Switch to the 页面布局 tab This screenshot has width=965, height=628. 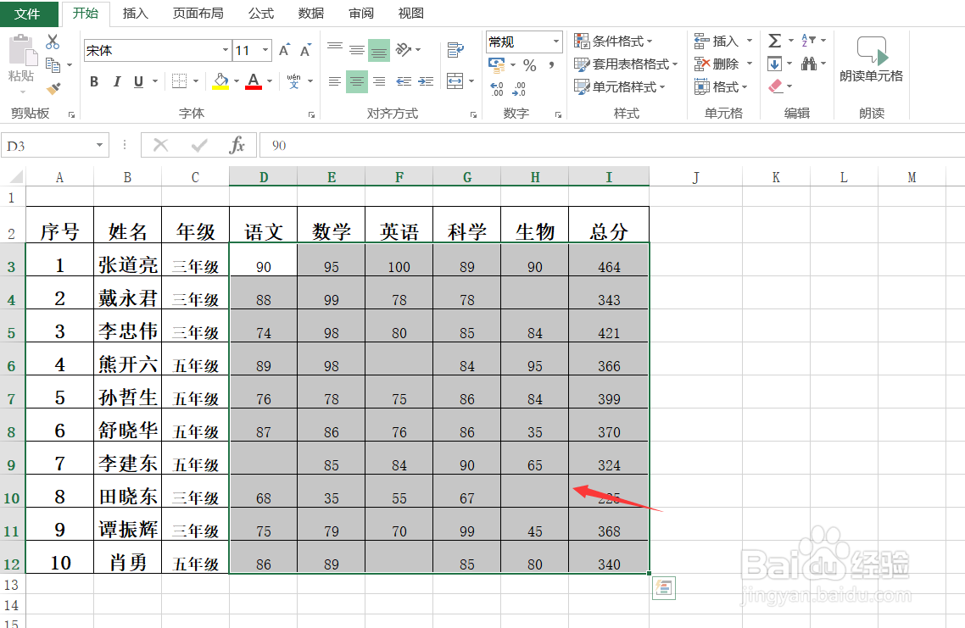click(198, 13)
